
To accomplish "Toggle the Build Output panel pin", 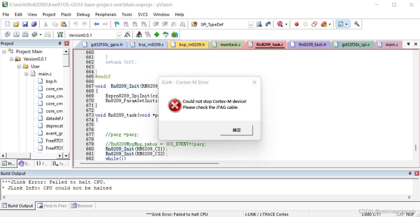I will [410, 173].
